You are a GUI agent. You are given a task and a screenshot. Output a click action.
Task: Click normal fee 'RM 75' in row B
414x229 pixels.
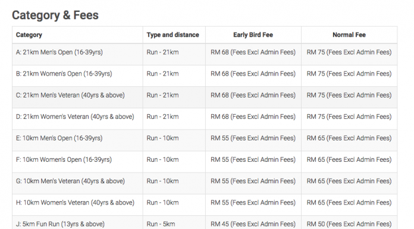(x=316, y=74)
